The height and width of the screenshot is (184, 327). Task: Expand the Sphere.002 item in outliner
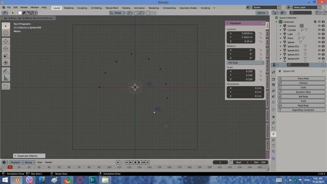281,51
